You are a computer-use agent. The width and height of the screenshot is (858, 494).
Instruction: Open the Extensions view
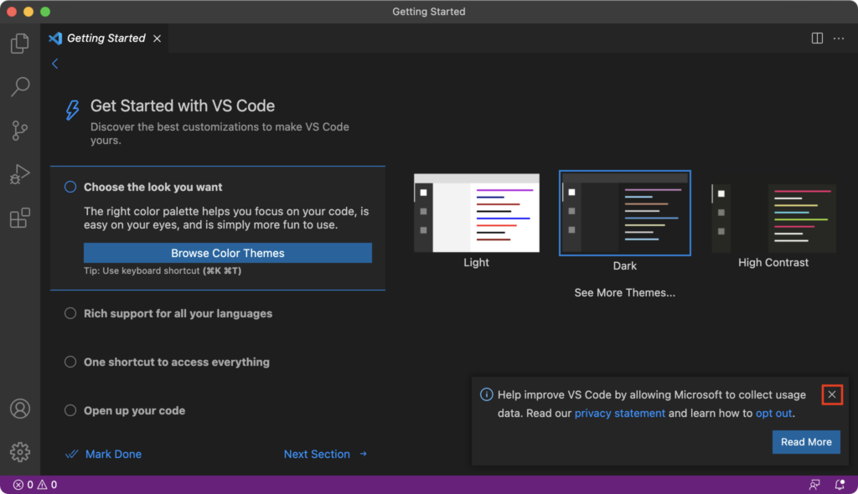[x=20, y=218]
